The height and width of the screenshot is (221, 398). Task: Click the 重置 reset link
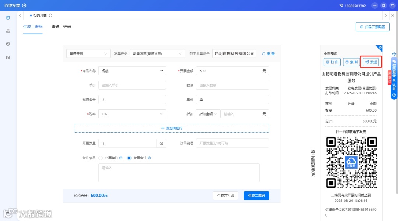point(268,54)
